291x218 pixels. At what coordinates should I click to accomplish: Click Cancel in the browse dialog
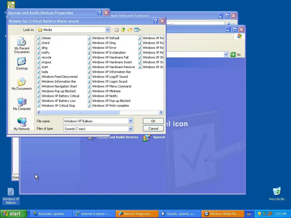pos(153,129)
